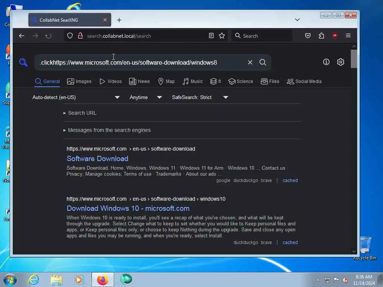383x287 pixels.
Task: Click the scrollbar down arrow
Action: click(x=354, y=251)
